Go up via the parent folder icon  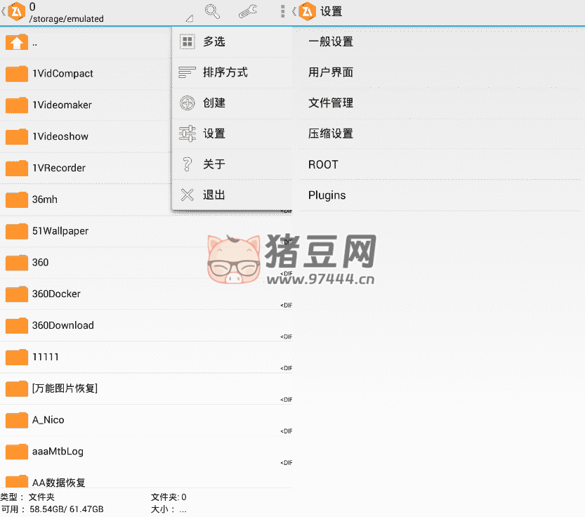click(x=17, y=42)
